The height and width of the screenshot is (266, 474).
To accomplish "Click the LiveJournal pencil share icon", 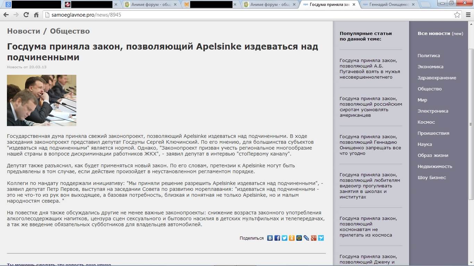I will (x=306, y=238).
